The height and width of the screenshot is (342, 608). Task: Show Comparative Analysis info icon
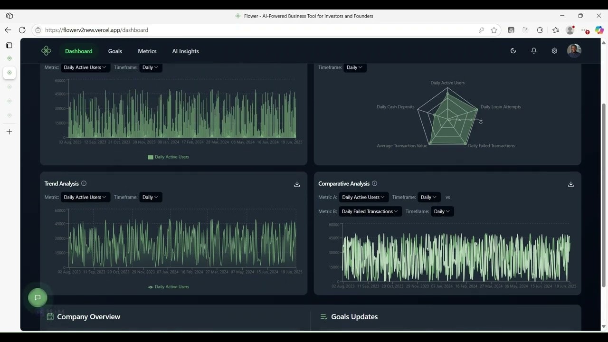(x=374, y=183)
